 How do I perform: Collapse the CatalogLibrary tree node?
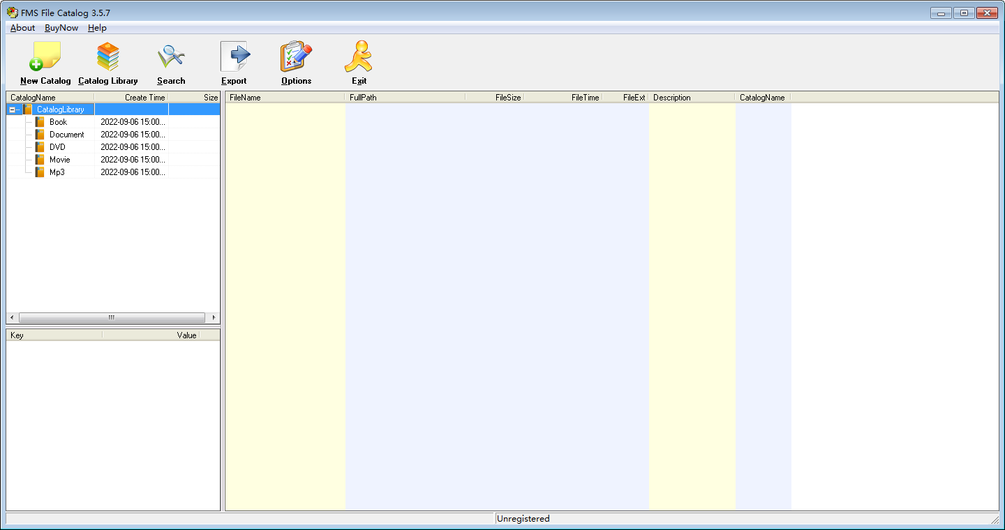click(13, 110)
